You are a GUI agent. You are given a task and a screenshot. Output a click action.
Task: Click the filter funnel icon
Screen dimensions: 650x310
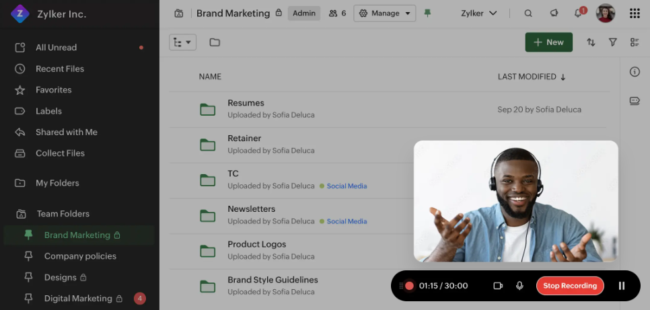coord(612,42)
